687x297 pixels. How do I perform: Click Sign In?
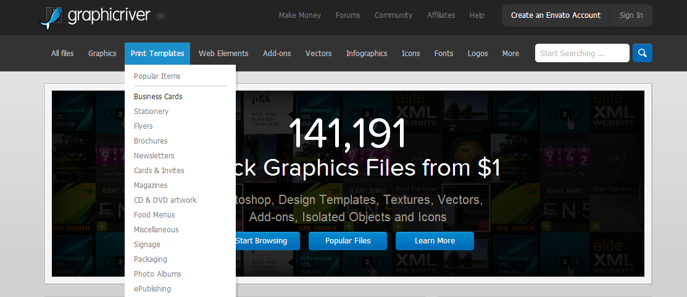coord(631,15)
